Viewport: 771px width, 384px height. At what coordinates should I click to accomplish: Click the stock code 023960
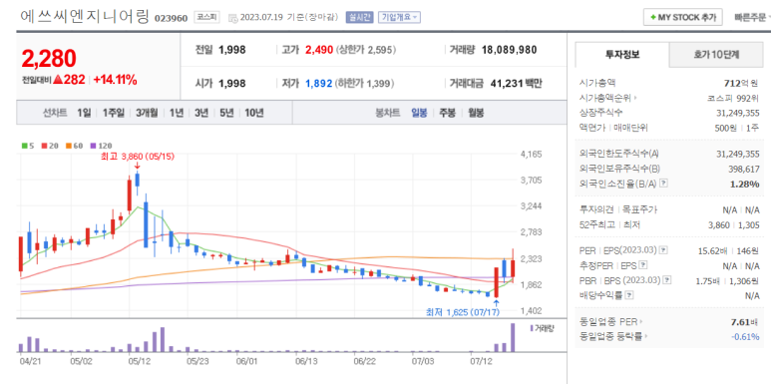(172, 19)
